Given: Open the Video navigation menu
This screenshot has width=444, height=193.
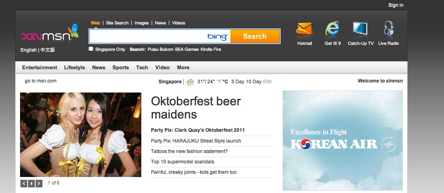Looking at the screenshot, I should point(163,67).
